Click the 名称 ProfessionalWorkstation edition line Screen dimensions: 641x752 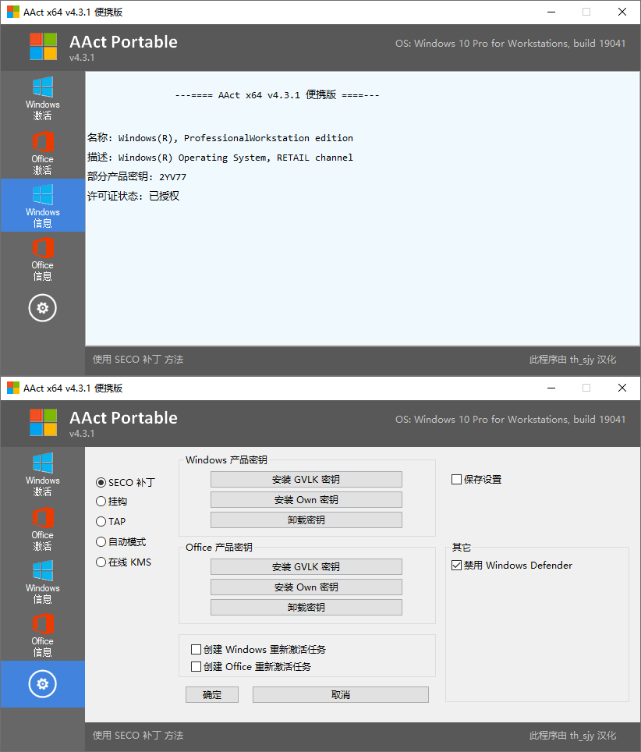220,137
